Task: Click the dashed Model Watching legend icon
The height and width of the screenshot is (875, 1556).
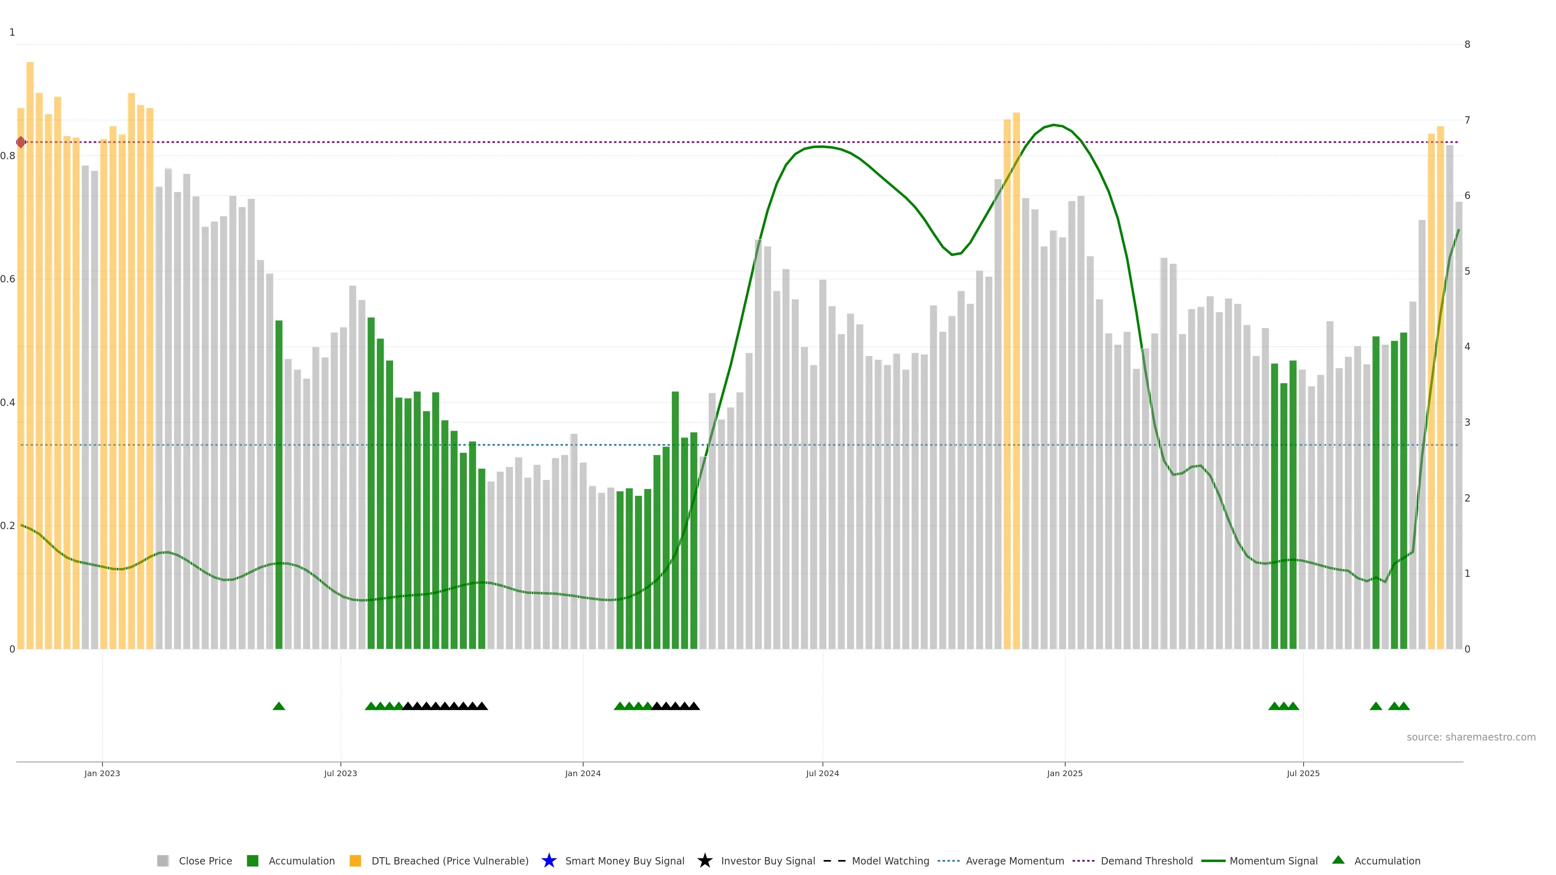Action: click(x=834, y=860)
